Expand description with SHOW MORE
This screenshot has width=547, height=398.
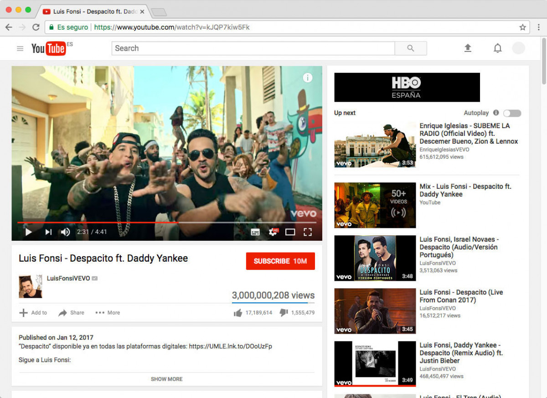[x=166, y=379]
